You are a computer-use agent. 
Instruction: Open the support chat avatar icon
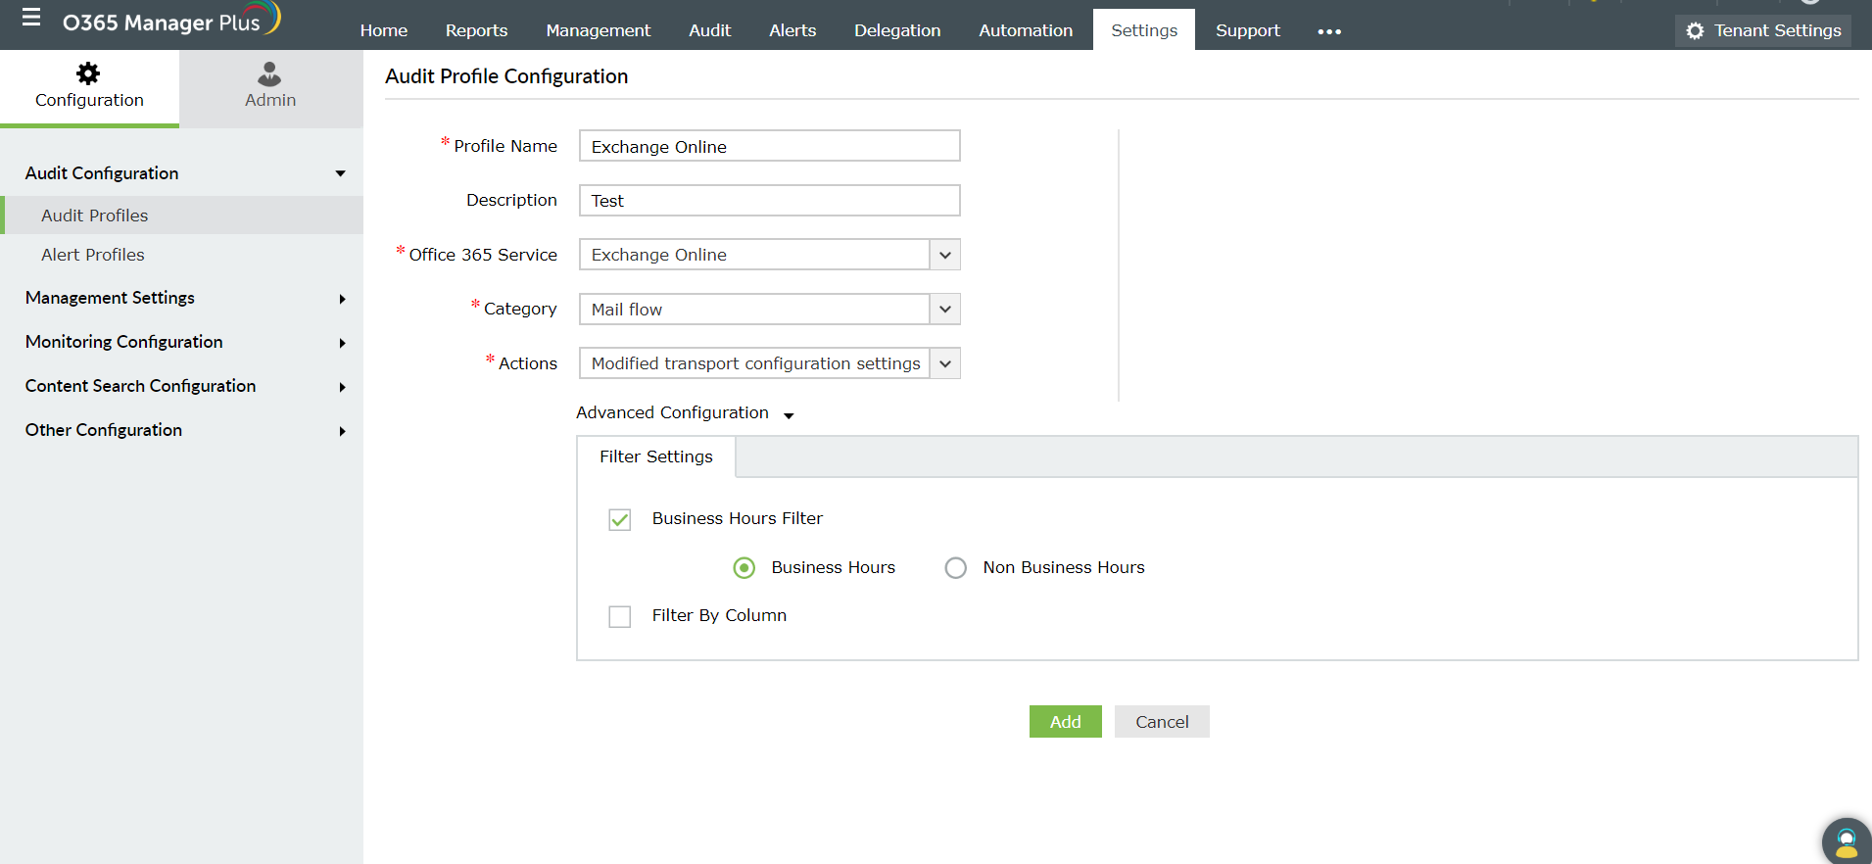(x=1846, y=841)
